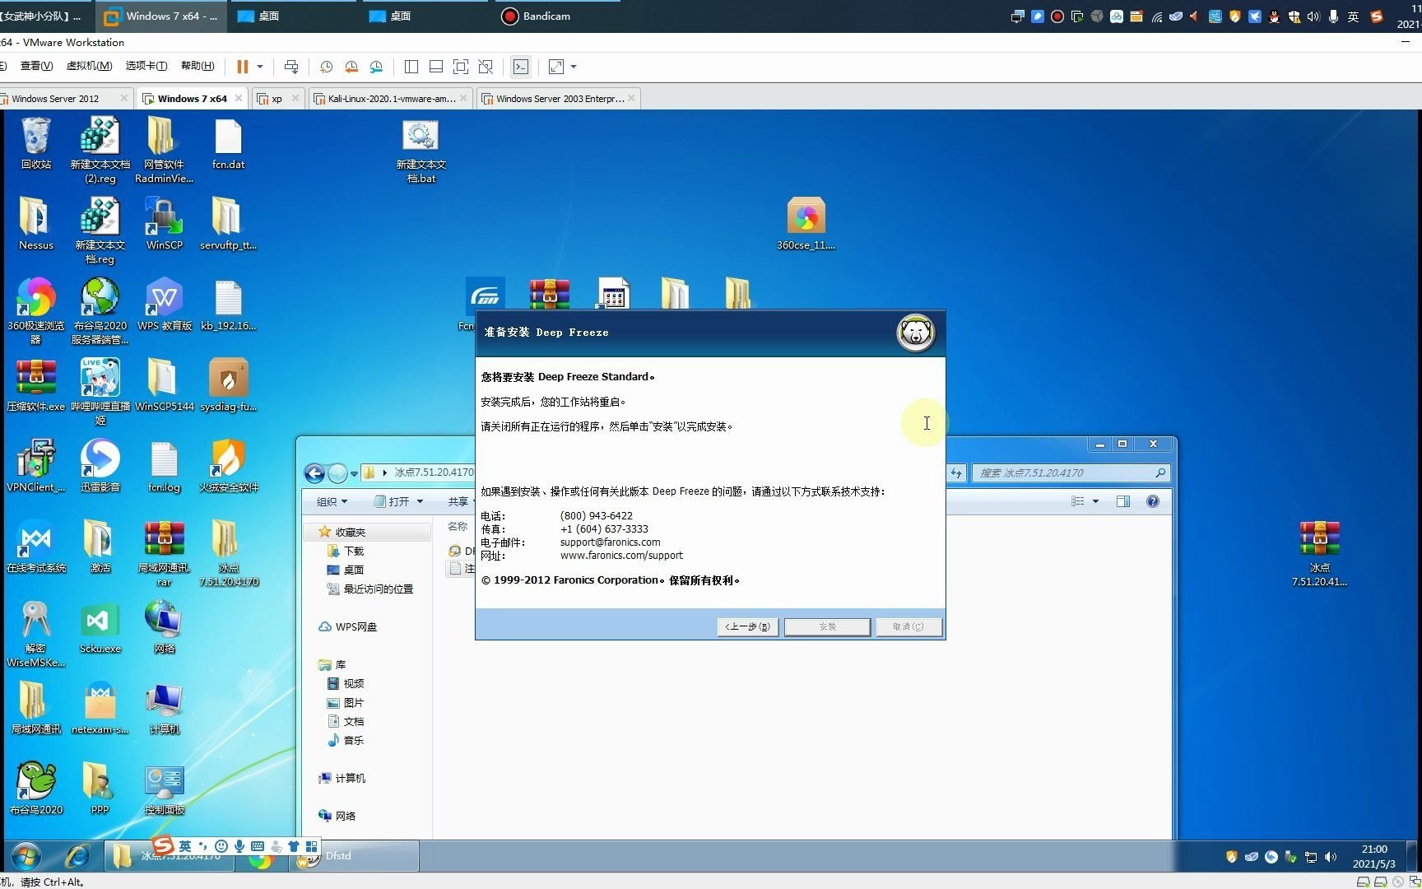Viewport: 1422px width, 889px height.
Task: Open the Explorer recent locations dropdown
Action: pyautogui.click(x=354, y=473)
